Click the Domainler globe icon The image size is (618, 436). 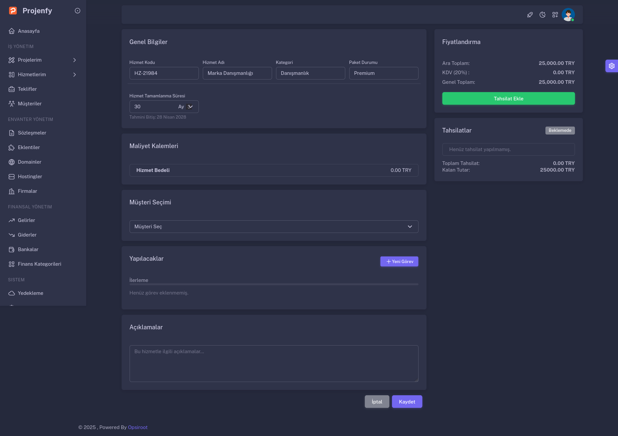point(12,162)
